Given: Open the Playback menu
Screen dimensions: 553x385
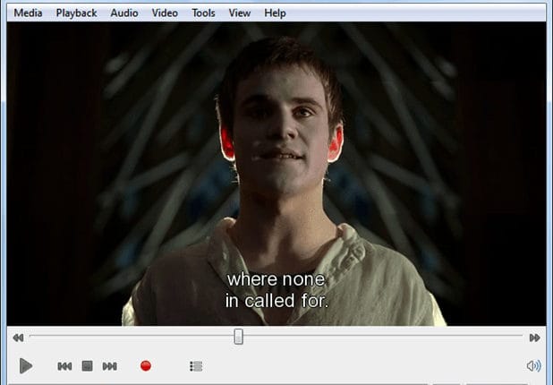Looking at the screenshot, I should 76,13.
